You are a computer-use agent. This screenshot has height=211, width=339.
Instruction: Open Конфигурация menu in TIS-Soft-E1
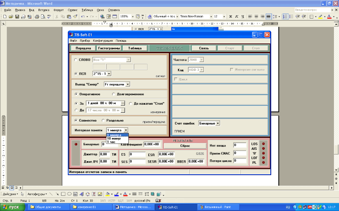pos(103,41)
